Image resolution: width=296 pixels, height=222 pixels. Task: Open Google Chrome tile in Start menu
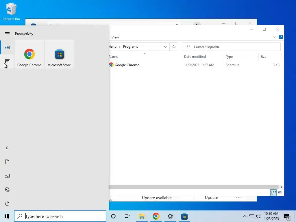point(29,54)
